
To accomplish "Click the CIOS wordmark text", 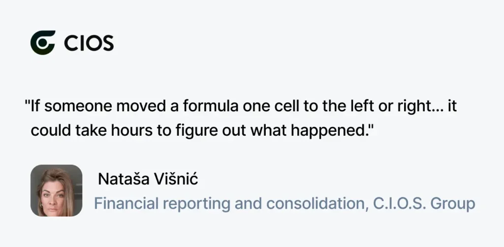I will coord(89,43).
